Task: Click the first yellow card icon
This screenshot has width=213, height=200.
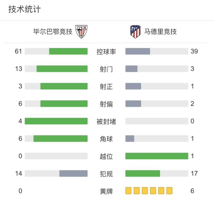Action: (x=128, y=191)
